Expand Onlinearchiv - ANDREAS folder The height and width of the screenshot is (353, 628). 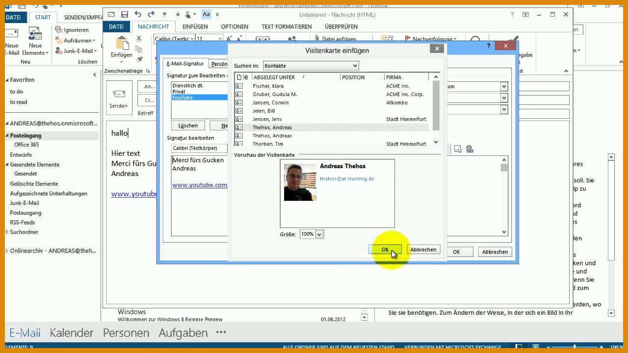click(7, 251)
